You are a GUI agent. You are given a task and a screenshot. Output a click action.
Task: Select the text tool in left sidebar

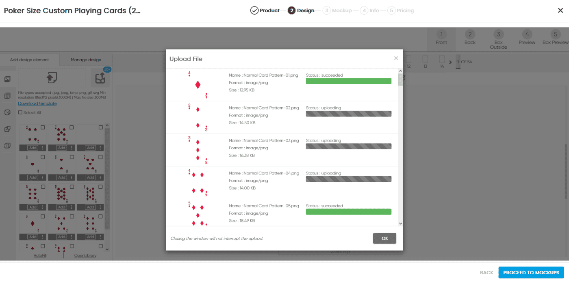tap(7, 96)
